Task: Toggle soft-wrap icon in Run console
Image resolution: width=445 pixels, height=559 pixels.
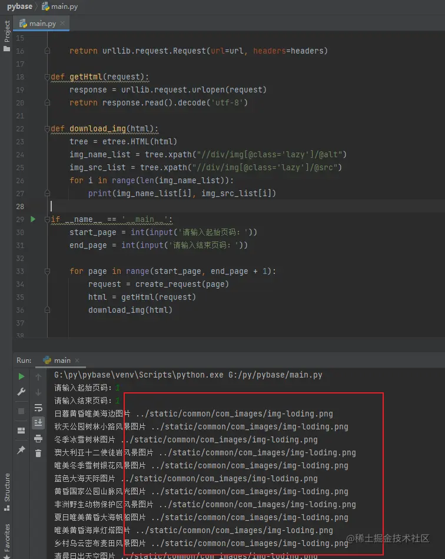Action: click(x=38, y=408)
